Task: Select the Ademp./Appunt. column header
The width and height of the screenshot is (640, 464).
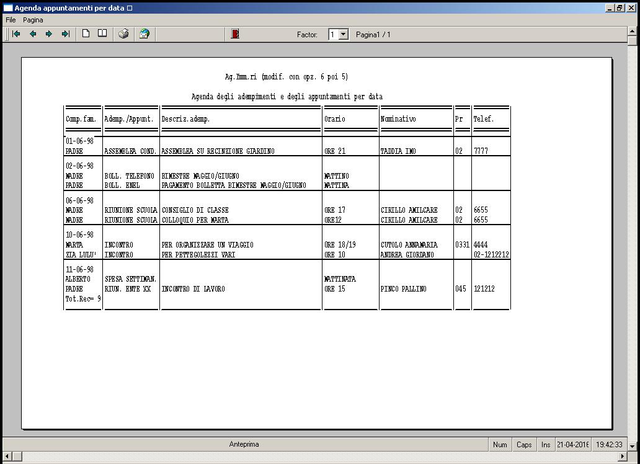Action: click(129, 119)
